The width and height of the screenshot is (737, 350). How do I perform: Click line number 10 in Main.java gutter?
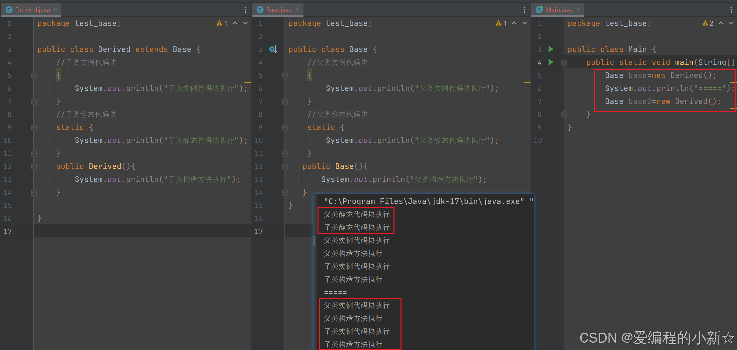[x=538, y=140]
